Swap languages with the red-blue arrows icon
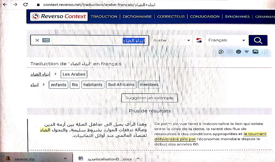The image size is (275, 162). pyautogui.click(x=199, y=40)
